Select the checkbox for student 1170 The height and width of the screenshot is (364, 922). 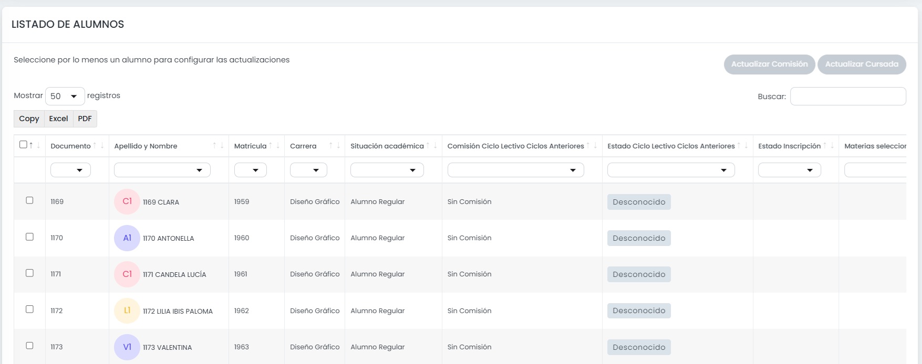click(29, 237)
